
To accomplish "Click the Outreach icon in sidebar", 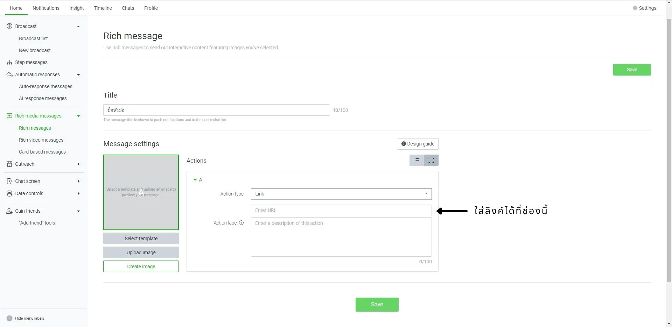I will pyautogui.click(x=9, y=164).
